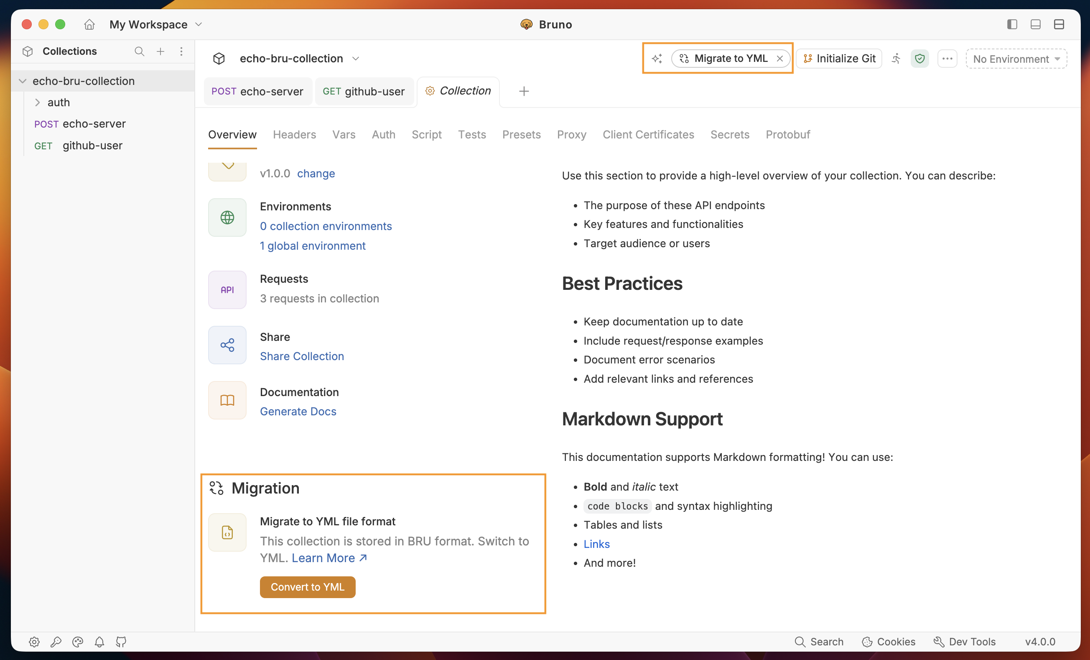This screenshot has height=660, width=1090.
Task: Open the Collections vertical dots menu
Action: (x=181, y=51)
